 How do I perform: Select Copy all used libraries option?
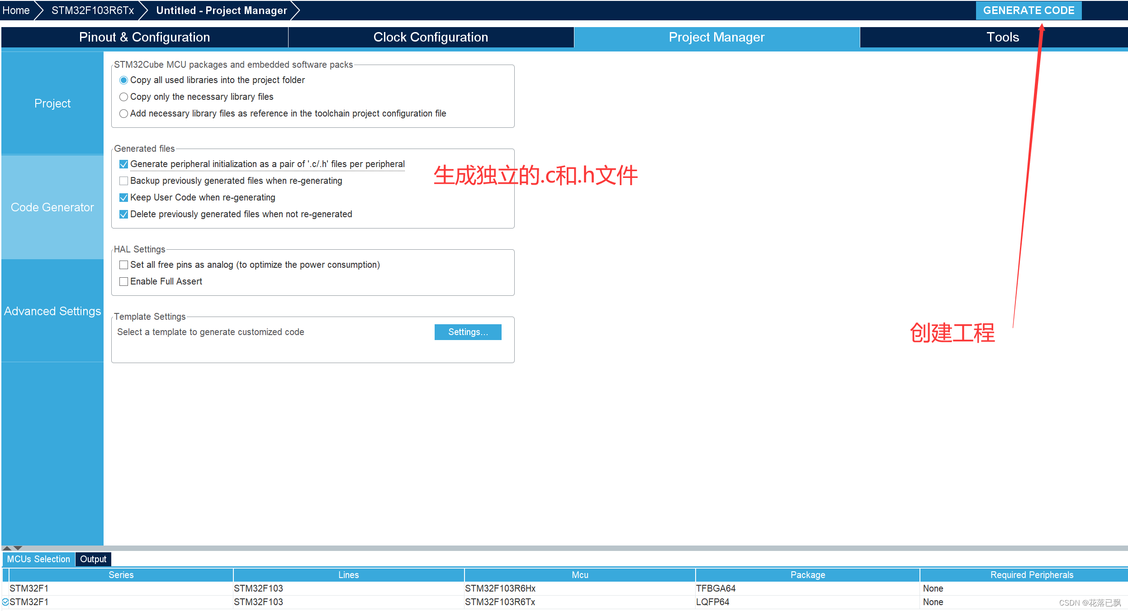point(123,80)
